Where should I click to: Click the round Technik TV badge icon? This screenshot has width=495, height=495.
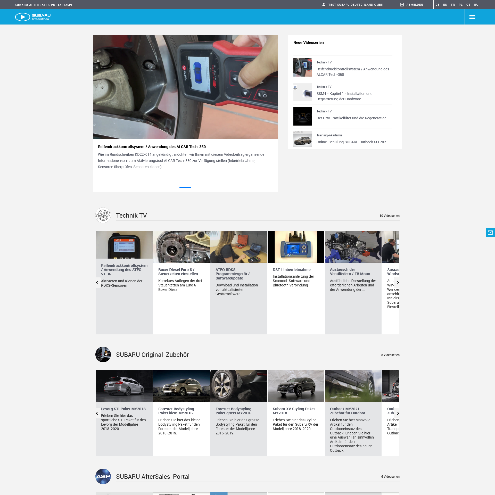point(103,215)
